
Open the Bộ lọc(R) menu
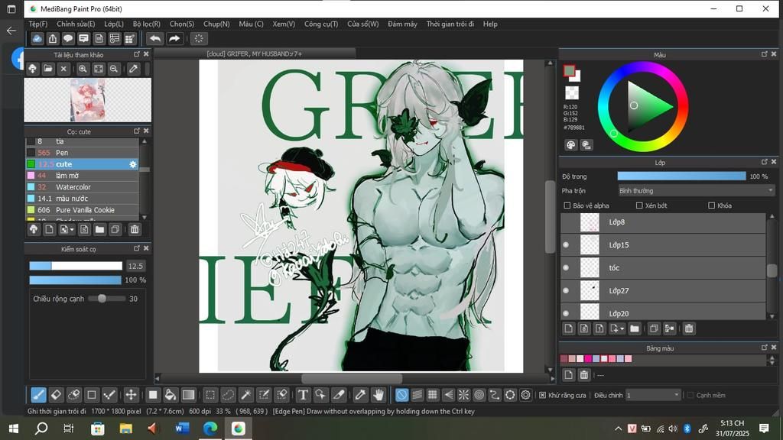click(146, 24)
